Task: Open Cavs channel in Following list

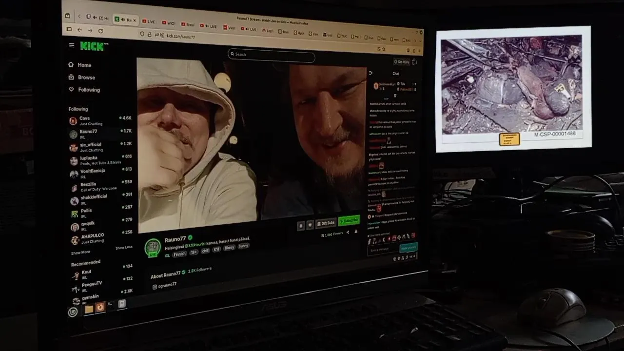Action: [x=100, y=120]
